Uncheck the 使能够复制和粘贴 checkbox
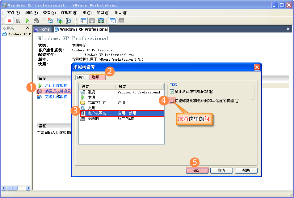The width and height of the screenshot is (294, 198). pos(172,101)
